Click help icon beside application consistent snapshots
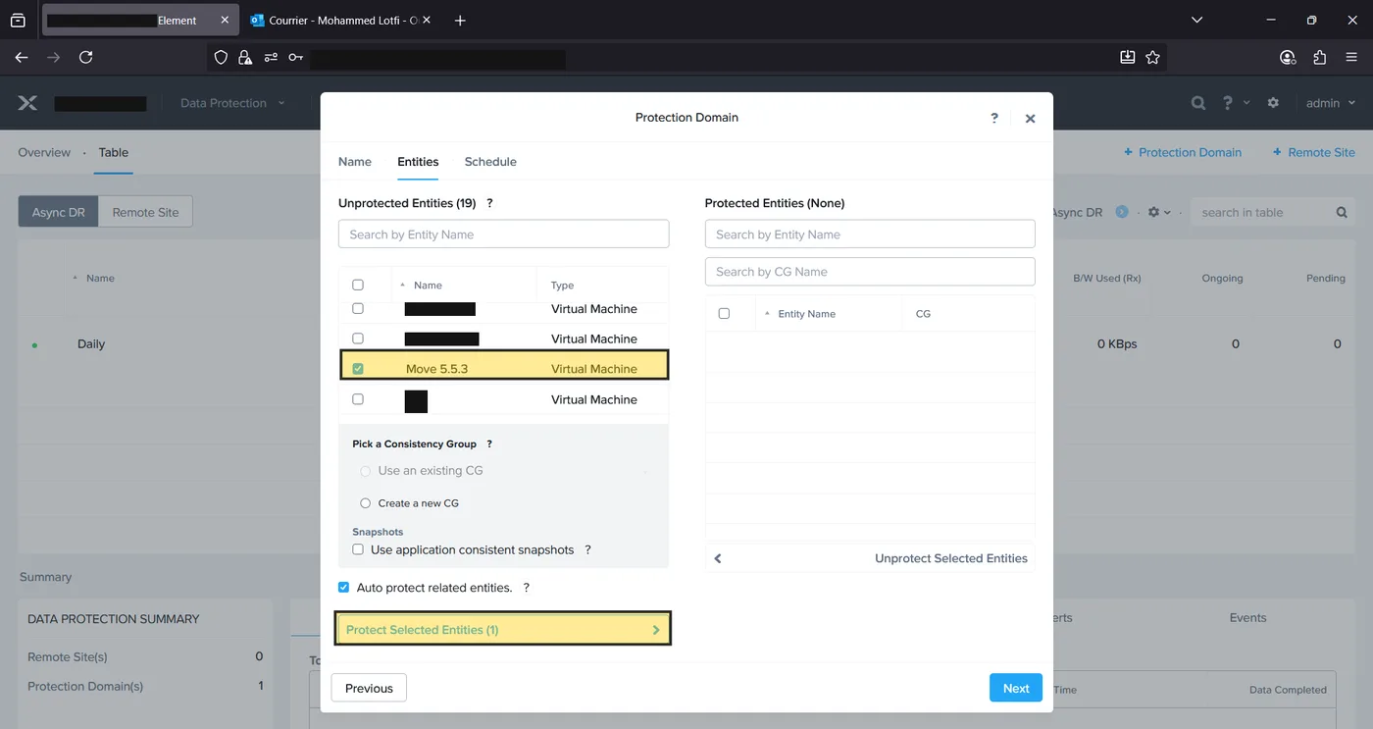Screen dimensions: 1373x729 (x=587, y=550)
